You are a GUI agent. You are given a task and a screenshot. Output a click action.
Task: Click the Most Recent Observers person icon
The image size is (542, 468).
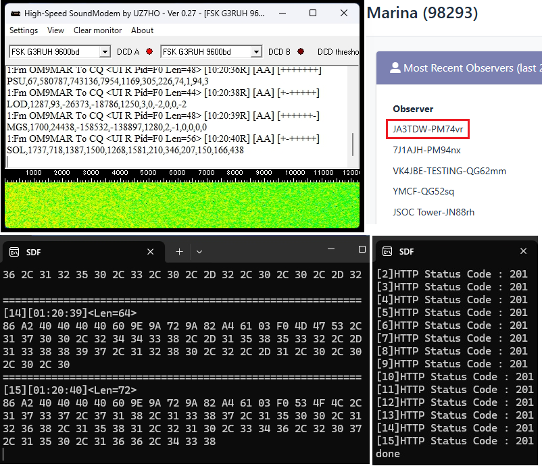pos(395,68)
